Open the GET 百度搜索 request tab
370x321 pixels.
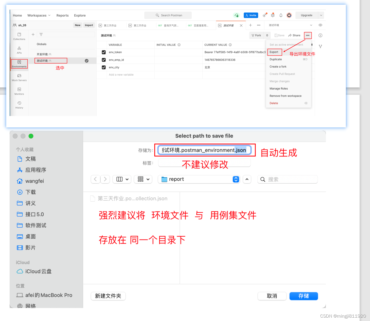point(201,25)
